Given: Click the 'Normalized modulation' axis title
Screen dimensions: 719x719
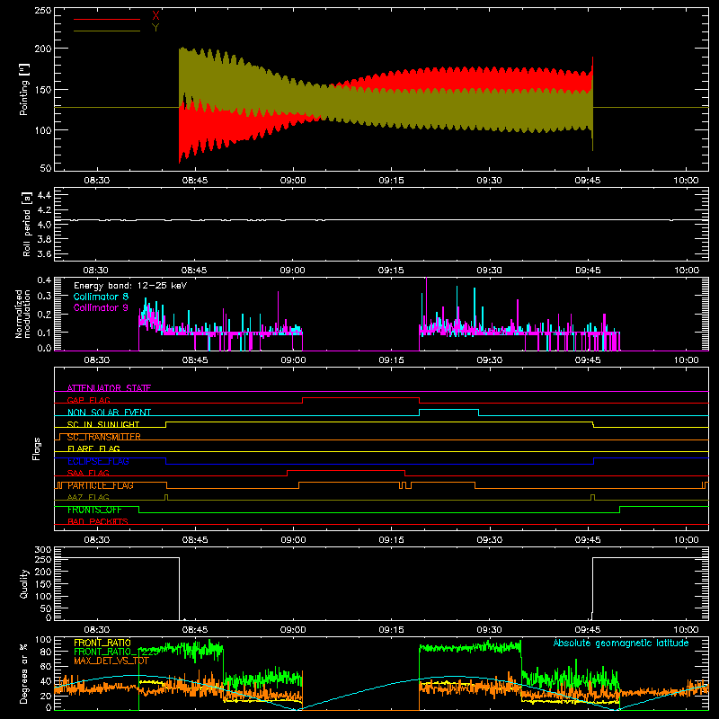Looking at the screenshot, I should tap(22, 314).
